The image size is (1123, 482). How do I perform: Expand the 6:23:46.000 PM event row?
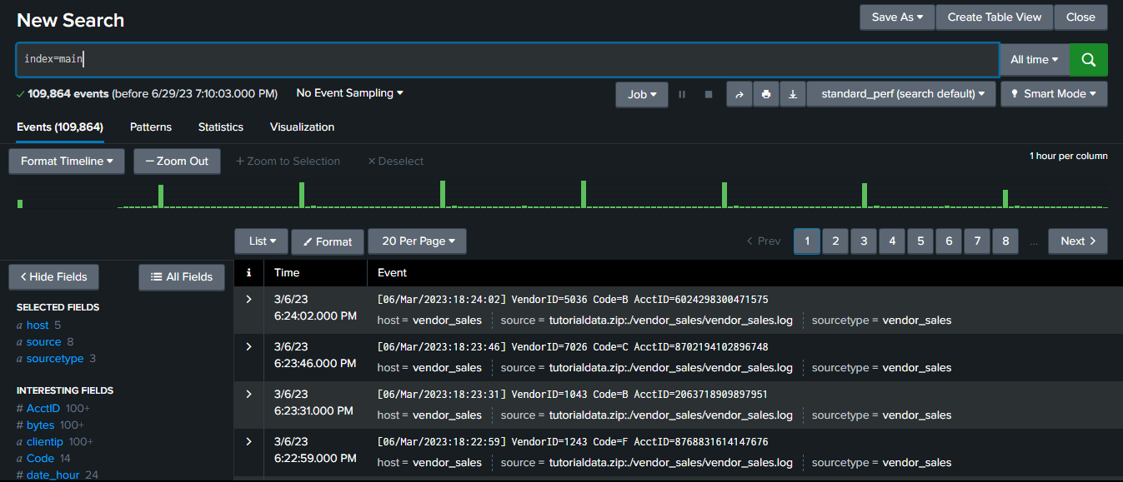pos(248,346)
